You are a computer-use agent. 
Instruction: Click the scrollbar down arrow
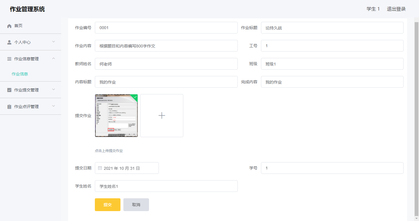[x=416, y=218]
